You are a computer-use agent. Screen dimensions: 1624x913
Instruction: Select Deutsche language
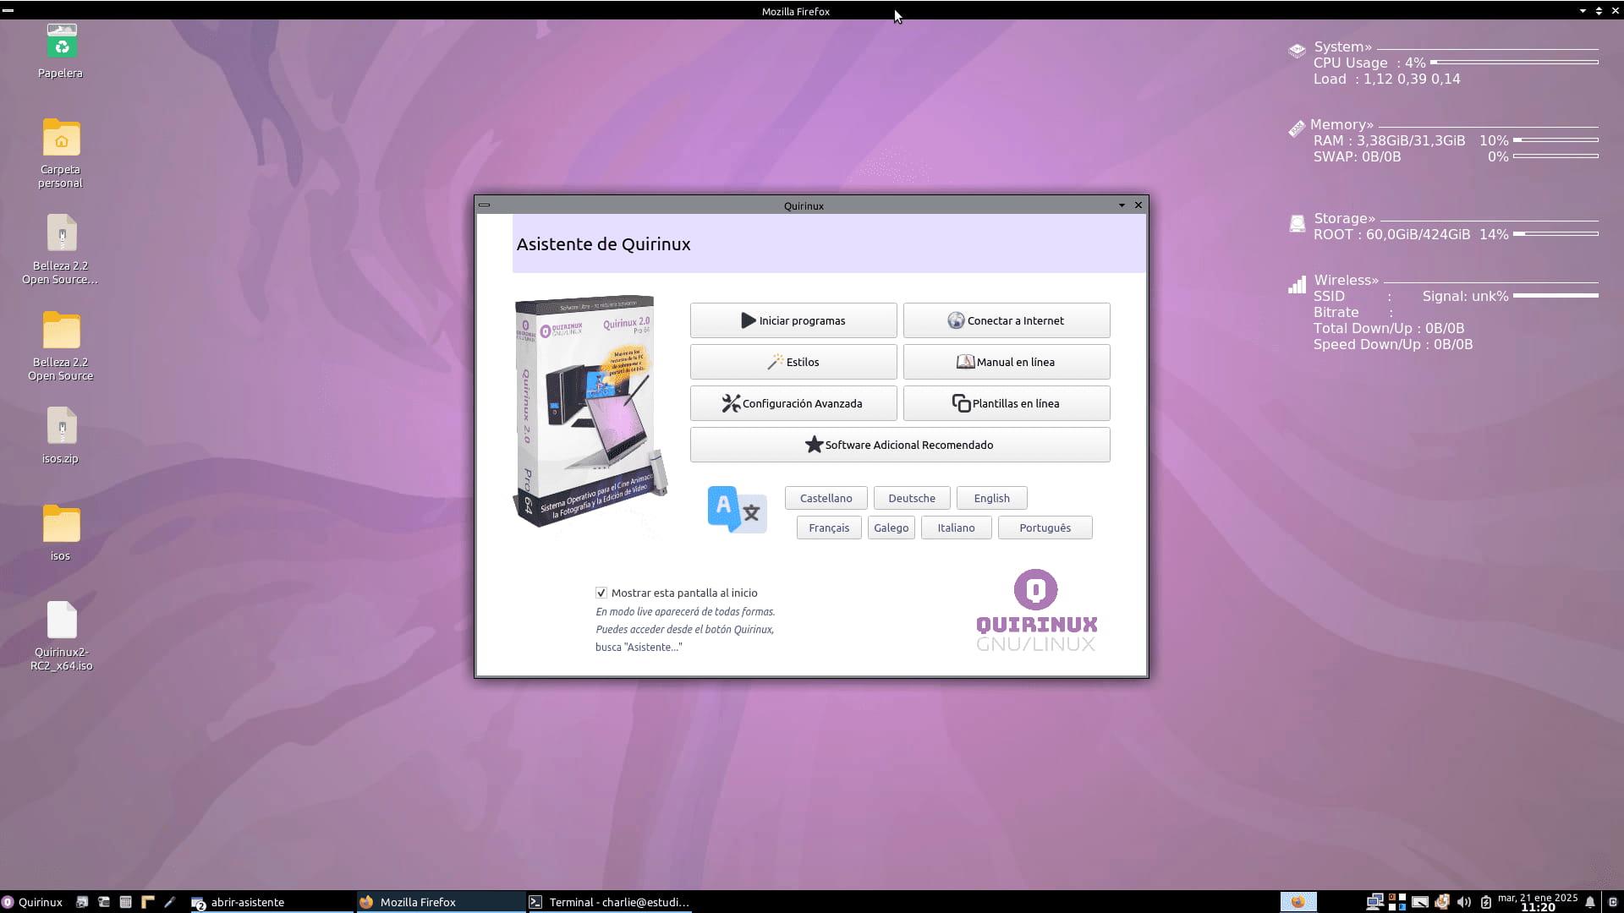pos(912,498)
